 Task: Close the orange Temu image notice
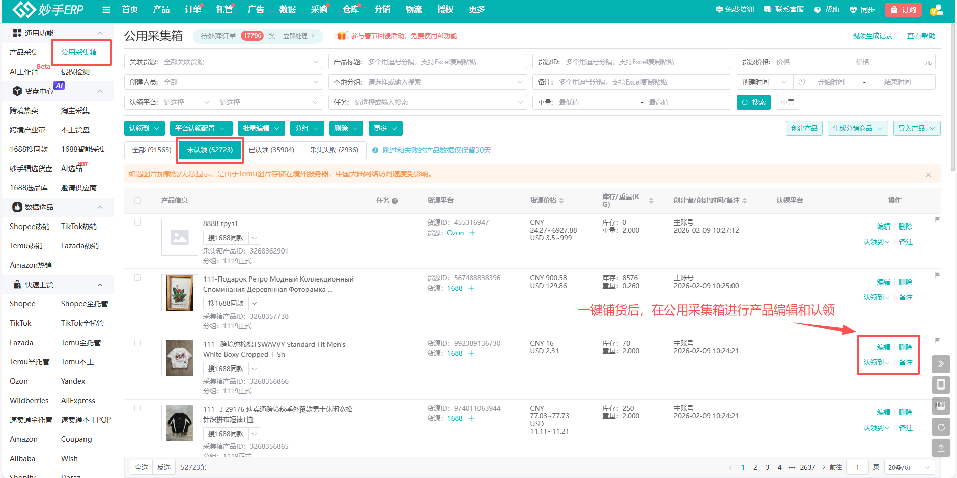coord(928,175)
